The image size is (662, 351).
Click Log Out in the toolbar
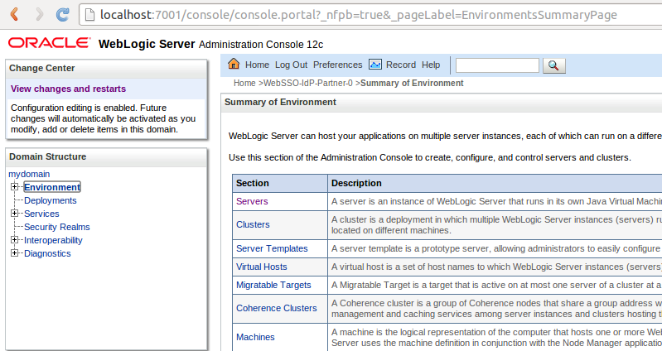(x=292, y=65)
